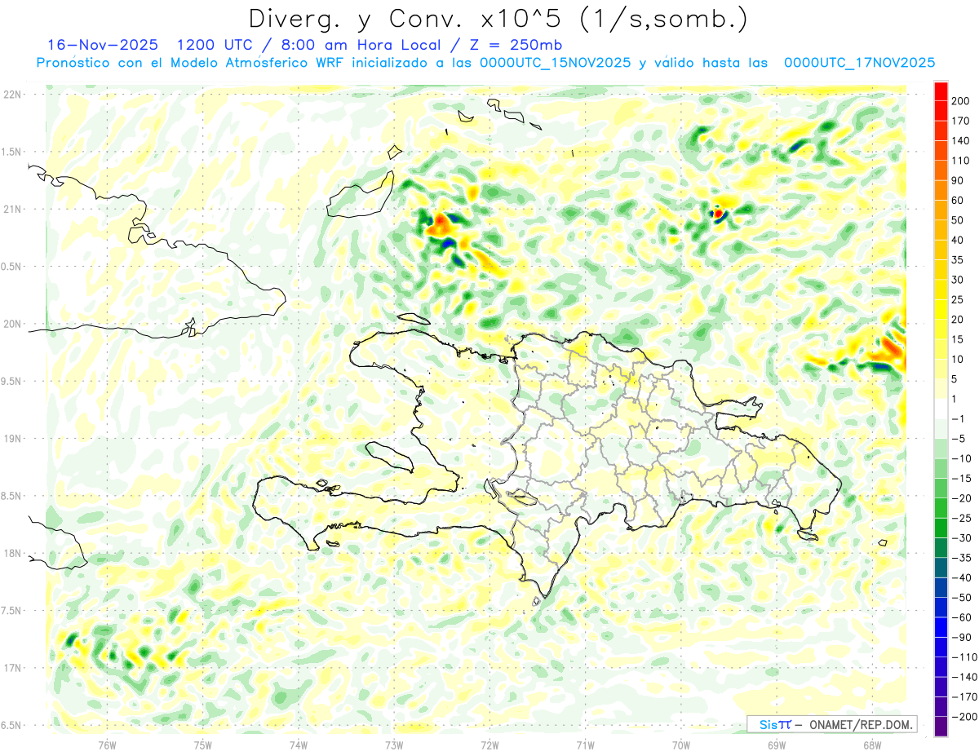The height and width of the screenshot is (756, 979).
Task: Click the '-90' color bar label
Action: point(962,637)
